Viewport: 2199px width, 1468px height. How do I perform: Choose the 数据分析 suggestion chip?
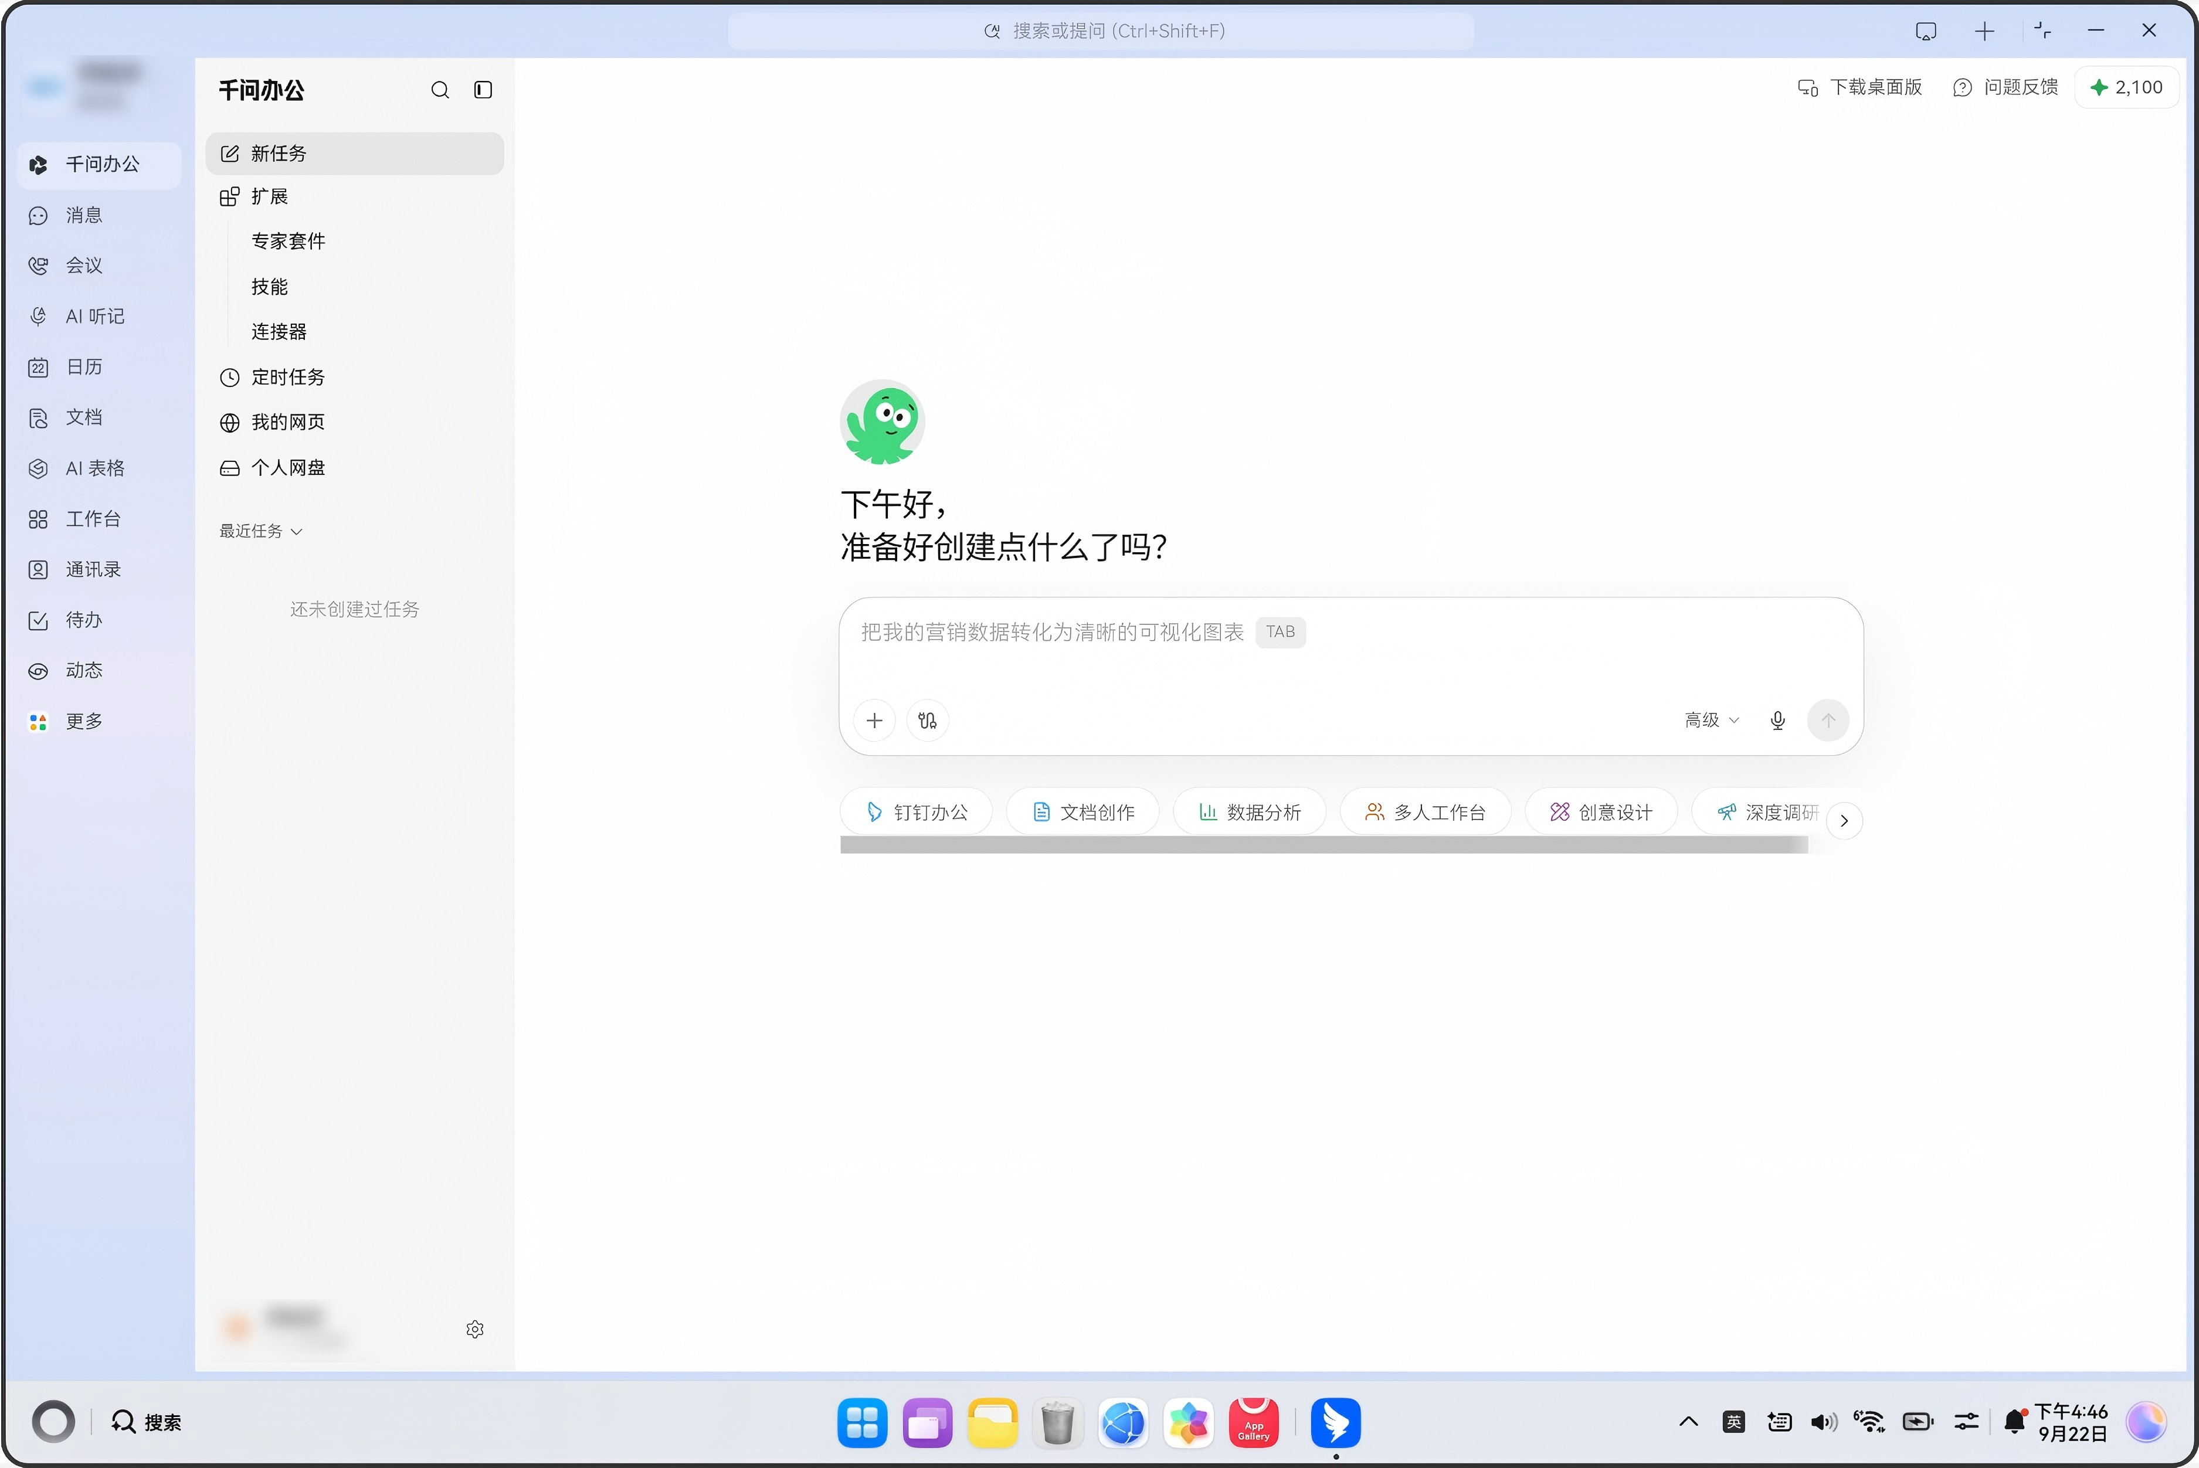pos(1250,813)
